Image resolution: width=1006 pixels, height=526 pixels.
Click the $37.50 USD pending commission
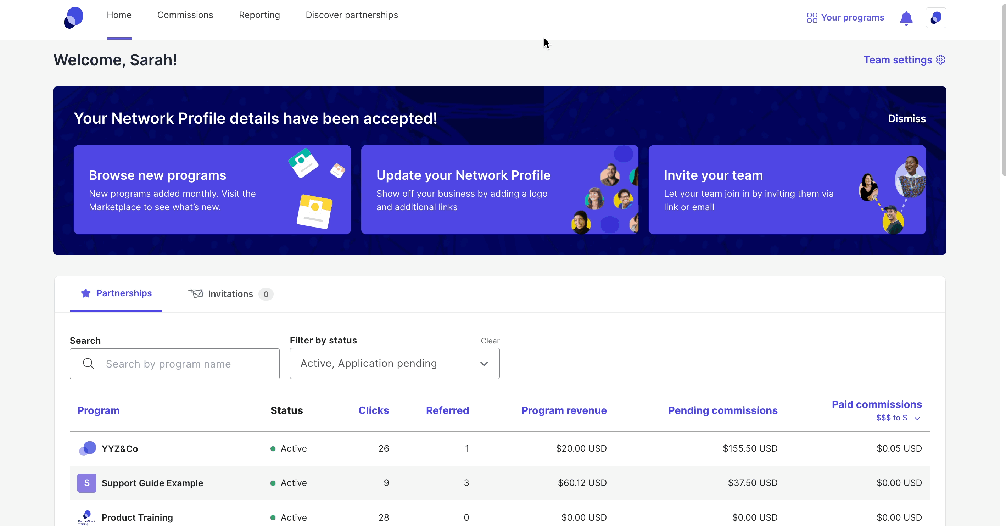tap(753, 483)
